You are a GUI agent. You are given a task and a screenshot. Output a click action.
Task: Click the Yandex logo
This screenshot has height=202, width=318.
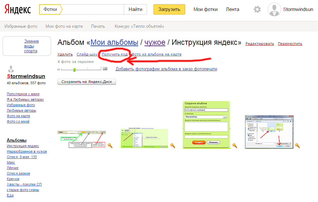(18, 9)
